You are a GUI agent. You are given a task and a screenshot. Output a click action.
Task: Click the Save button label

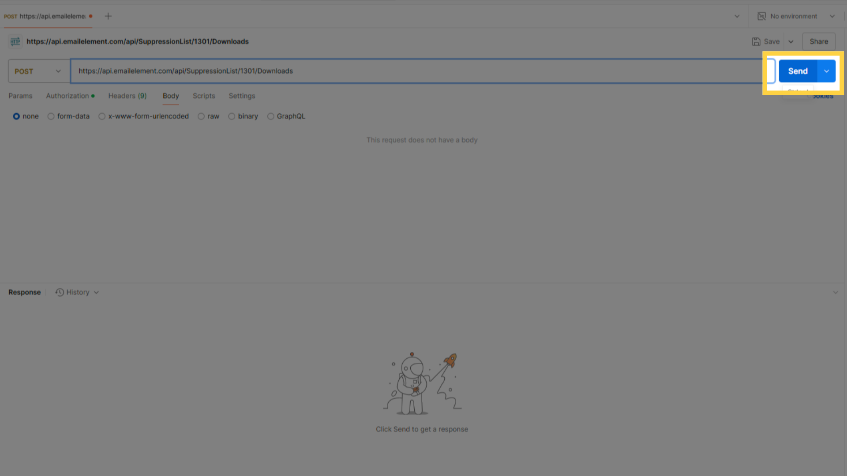(772, 41)
